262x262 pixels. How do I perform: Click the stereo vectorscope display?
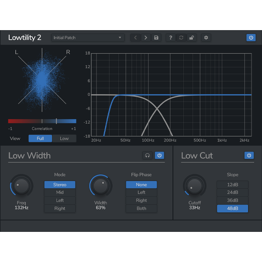click(42, 80)
